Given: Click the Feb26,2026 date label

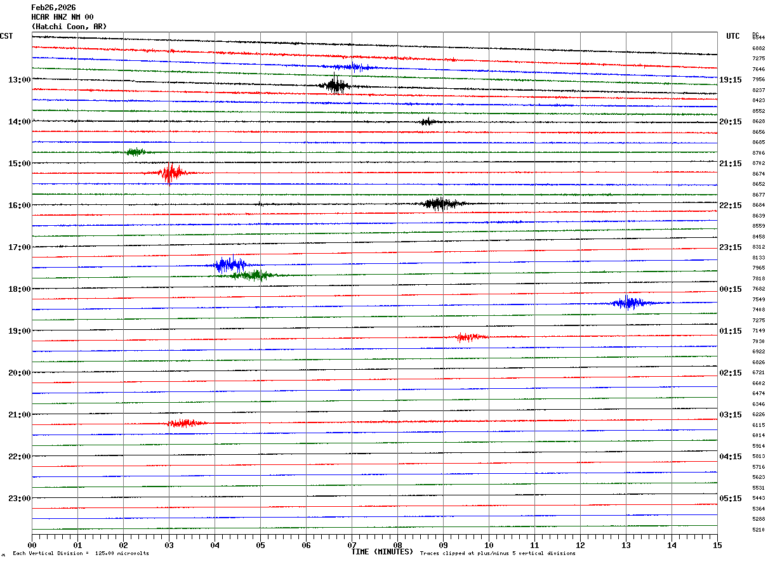Looking at the screenshot, I should coord(53,8).
